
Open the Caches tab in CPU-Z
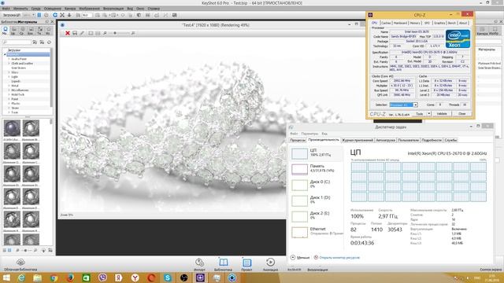coord(386,23)
